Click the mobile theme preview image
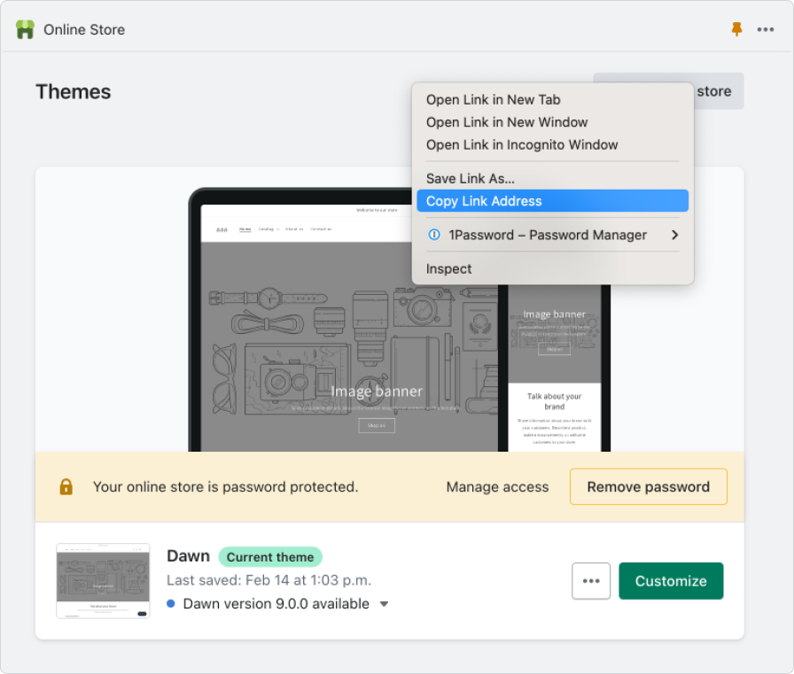Screen dimensions: 794x674 555,368
